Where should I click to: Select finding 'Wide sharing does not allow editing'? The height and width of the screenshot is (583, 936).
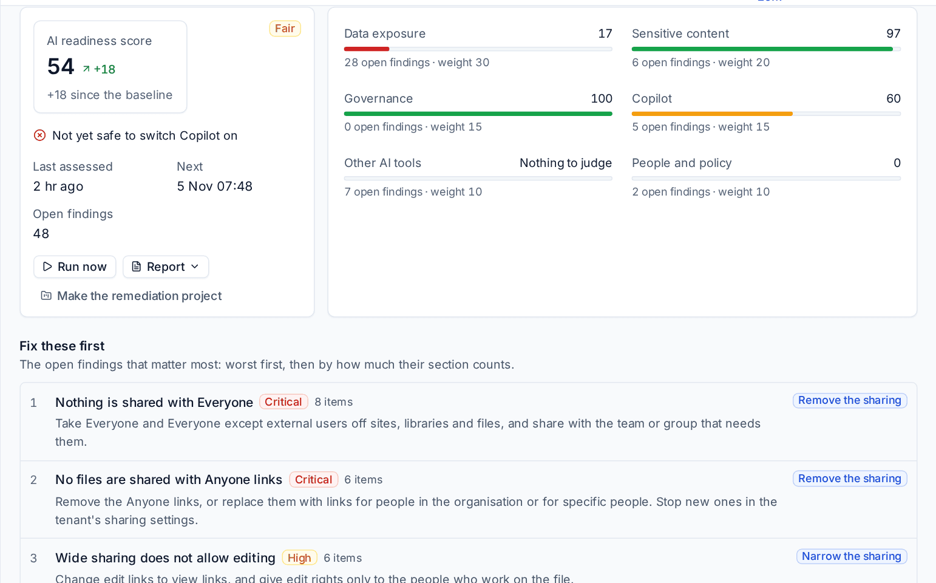(x=165, y=557)
